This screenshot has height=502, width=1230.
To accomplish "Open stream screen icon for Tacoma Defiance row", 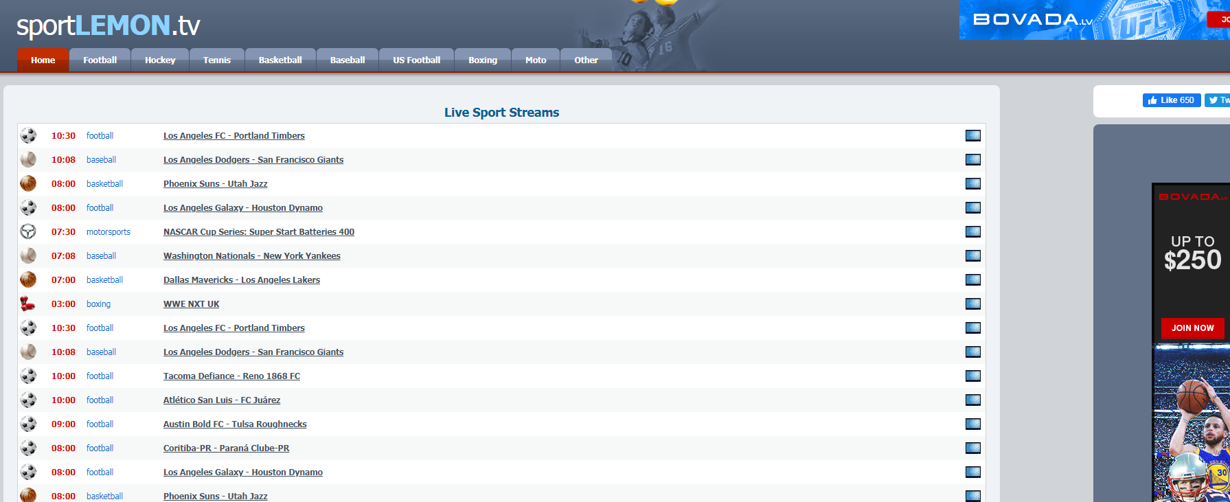I will [x=973, y=376].
